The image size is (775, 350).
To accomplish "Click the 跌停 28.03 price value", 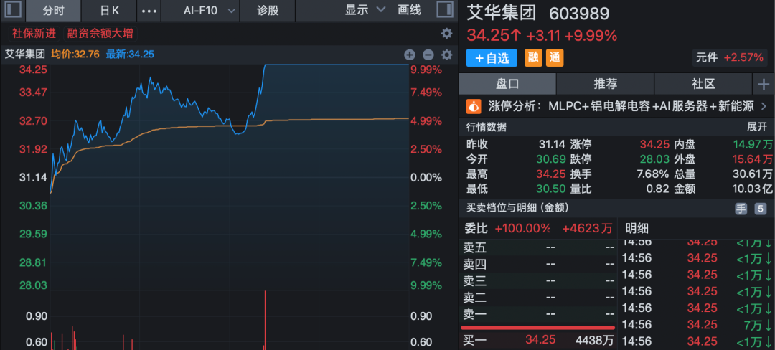I will [x=654, y=159].
